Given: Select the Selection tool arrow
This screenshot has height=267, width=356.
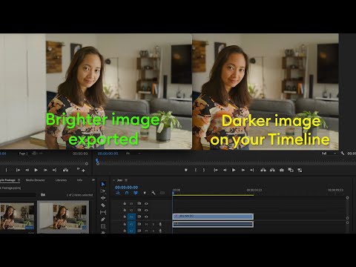Looking at the screenshot, I should point(103,184).
